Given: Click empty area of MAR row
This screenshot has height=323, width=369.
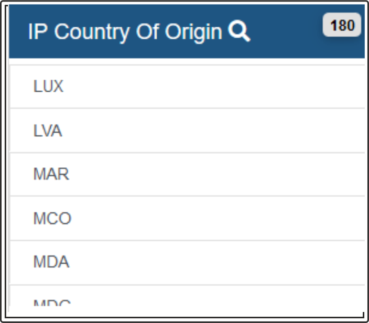Looking at the screenshot, I should (x=212, y=174).
